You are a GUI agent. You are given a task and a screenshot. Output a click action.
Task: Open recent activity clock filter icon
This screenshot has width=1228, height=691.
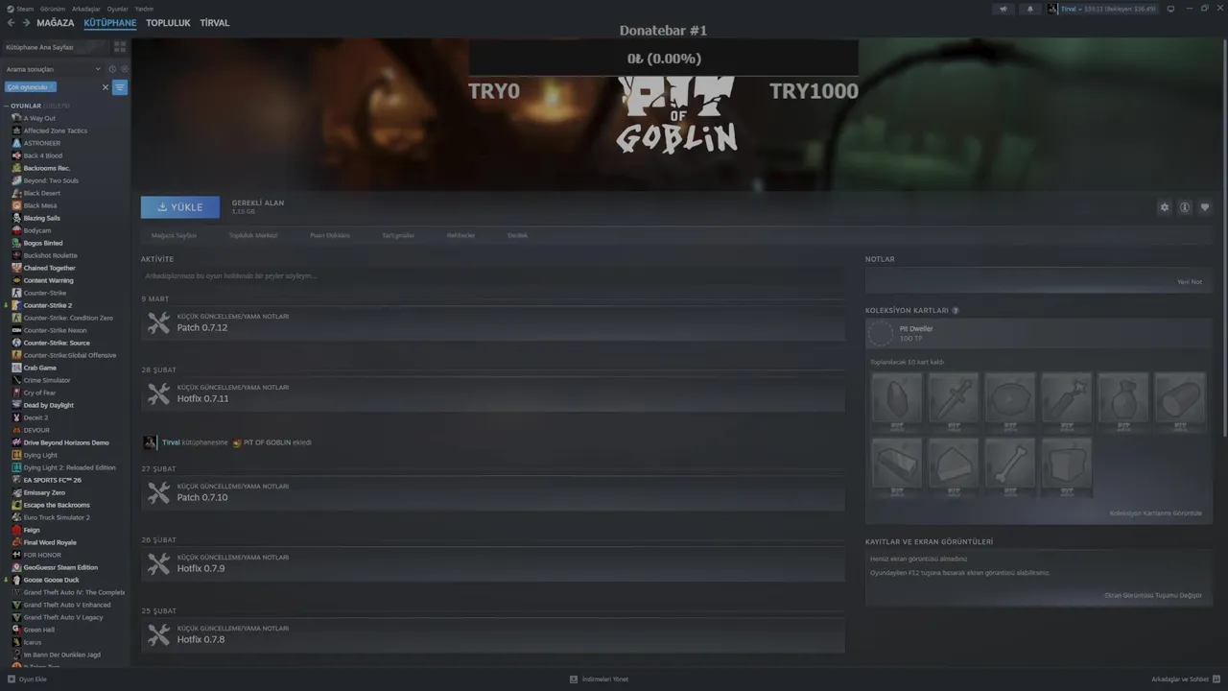pyautogui.click(x=112, y=69)
